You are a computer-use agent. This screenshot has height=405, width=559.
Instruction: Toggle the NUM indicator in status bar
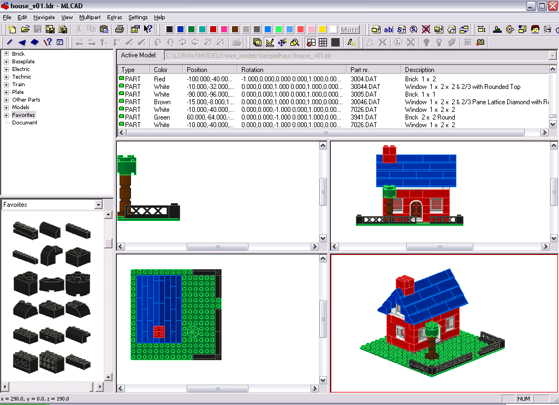(x=524, y=398)
